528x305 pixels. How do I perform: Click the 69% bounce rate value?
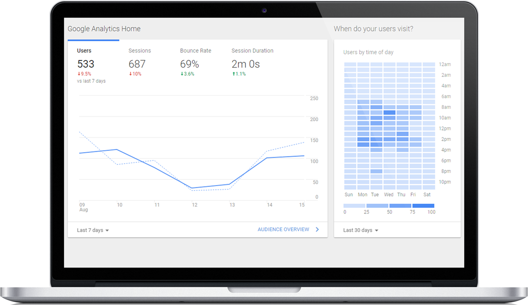(189, 64)
